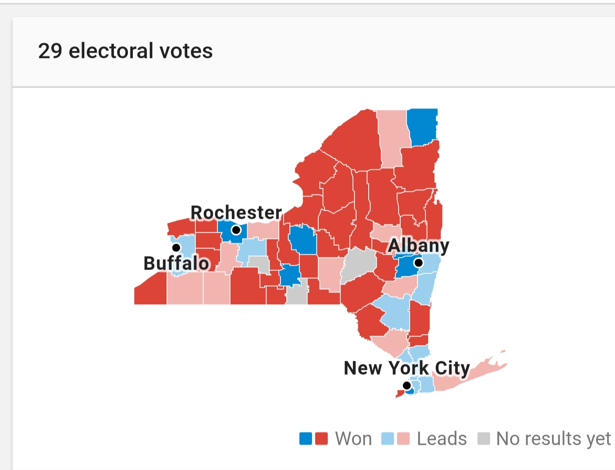Image resolution: width=615 pixels, height=470 pixels.
Task: Select the light red Leads legend square
Action: click(403, 439)
